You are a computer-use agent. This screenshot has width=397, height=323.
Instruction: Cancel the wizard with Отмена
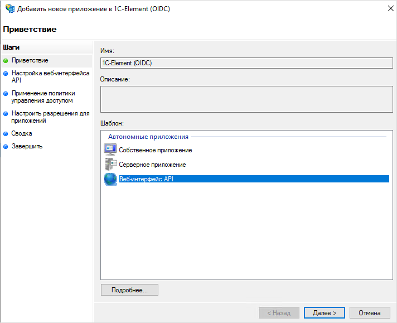pos(370,313)
